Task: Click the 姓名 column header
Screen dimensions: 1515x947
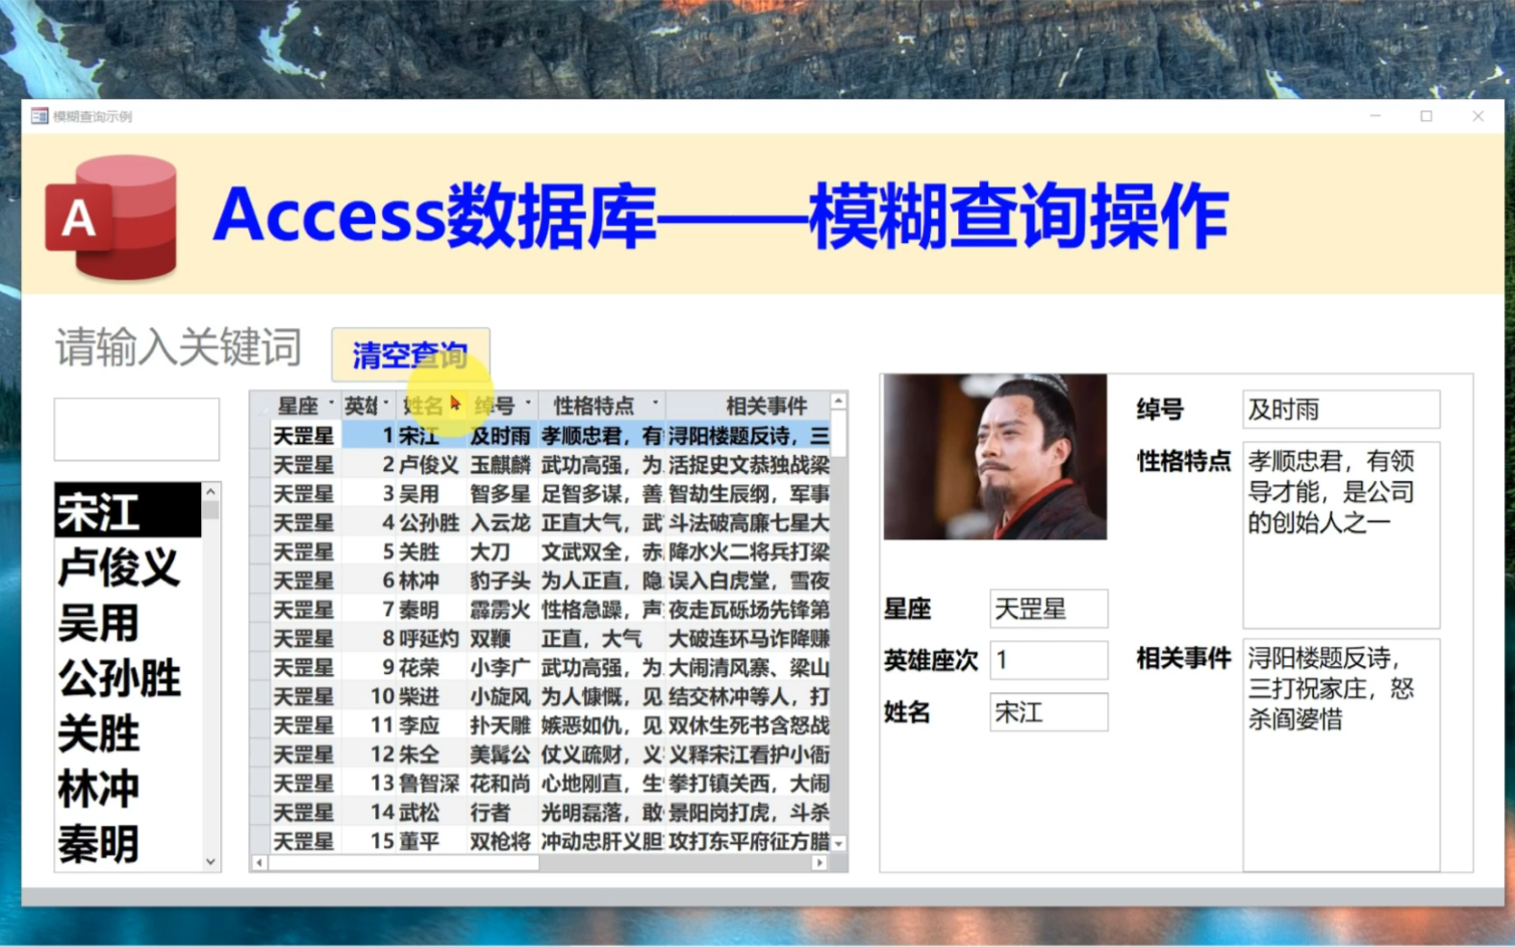Action: [430, 406]
